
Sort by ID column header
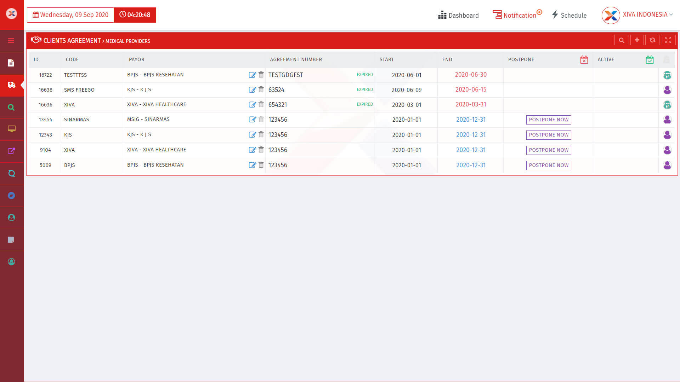pyautogui.click(x=36, y=59)
